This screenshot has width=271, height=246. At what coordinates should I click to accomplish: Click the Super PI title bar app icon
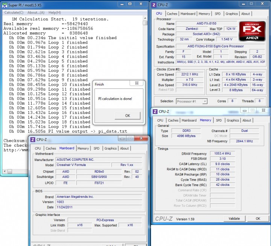(5, 5)
